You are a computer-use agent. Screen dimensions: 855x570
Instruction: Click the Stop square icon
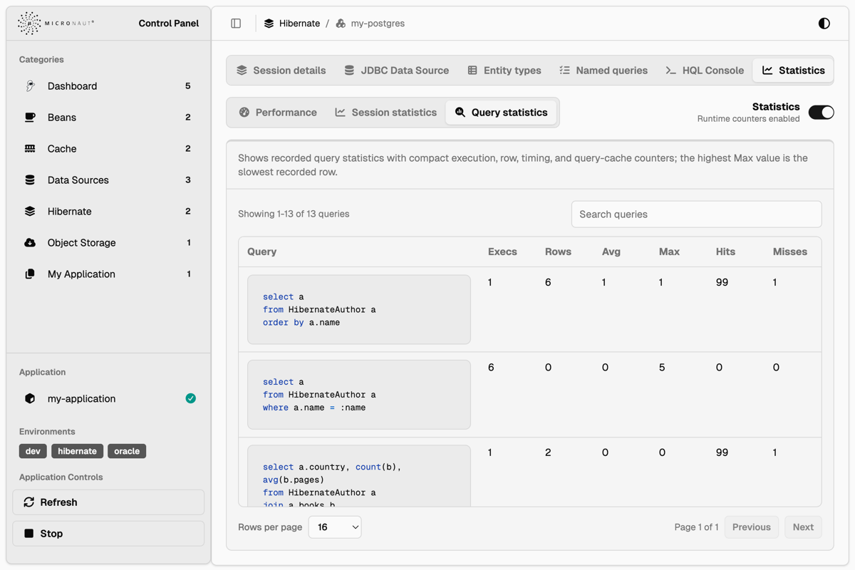coord(29,533)
